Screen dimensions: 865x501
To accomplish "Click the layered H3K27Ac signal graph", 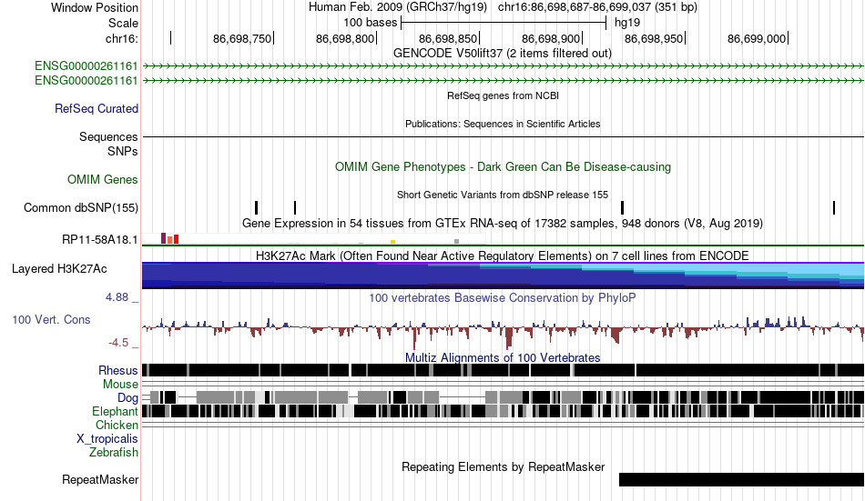I will 504,276.
